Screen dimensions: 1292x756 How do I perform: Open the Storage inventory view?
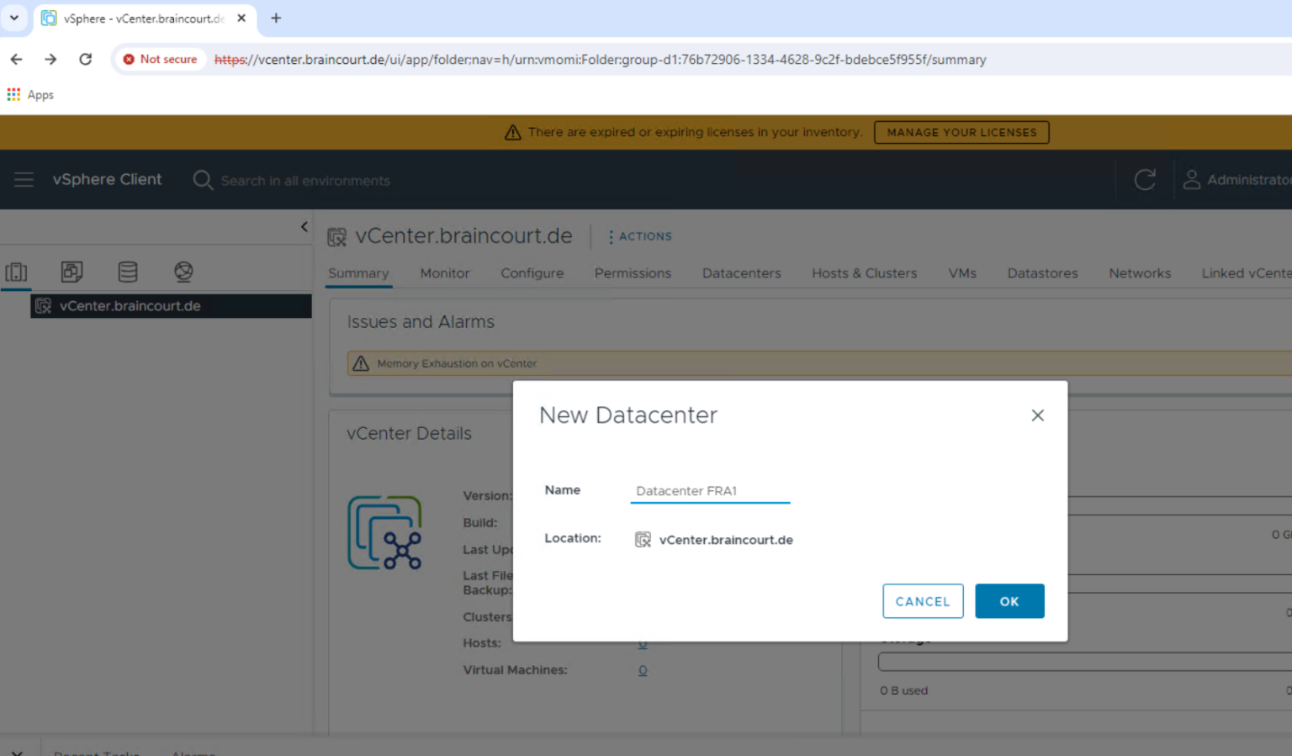(x=128, y=272)
